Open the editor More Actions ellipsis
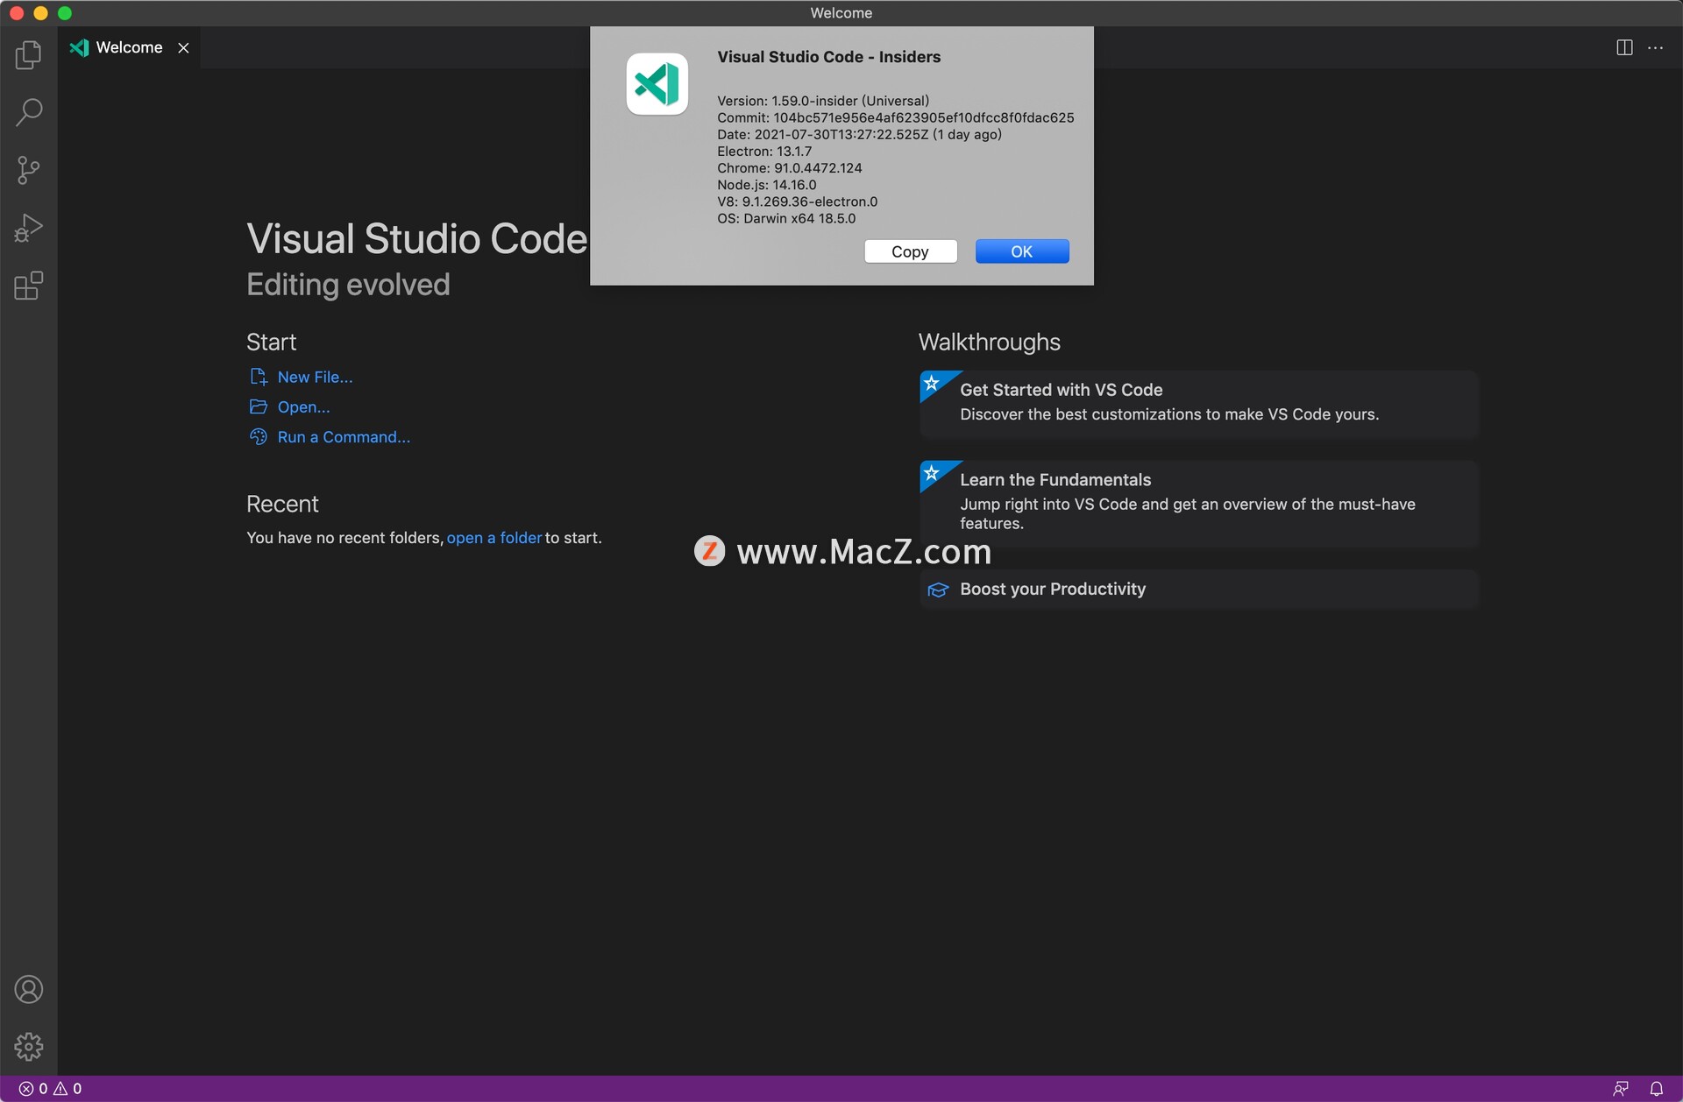 (1655, 47)
